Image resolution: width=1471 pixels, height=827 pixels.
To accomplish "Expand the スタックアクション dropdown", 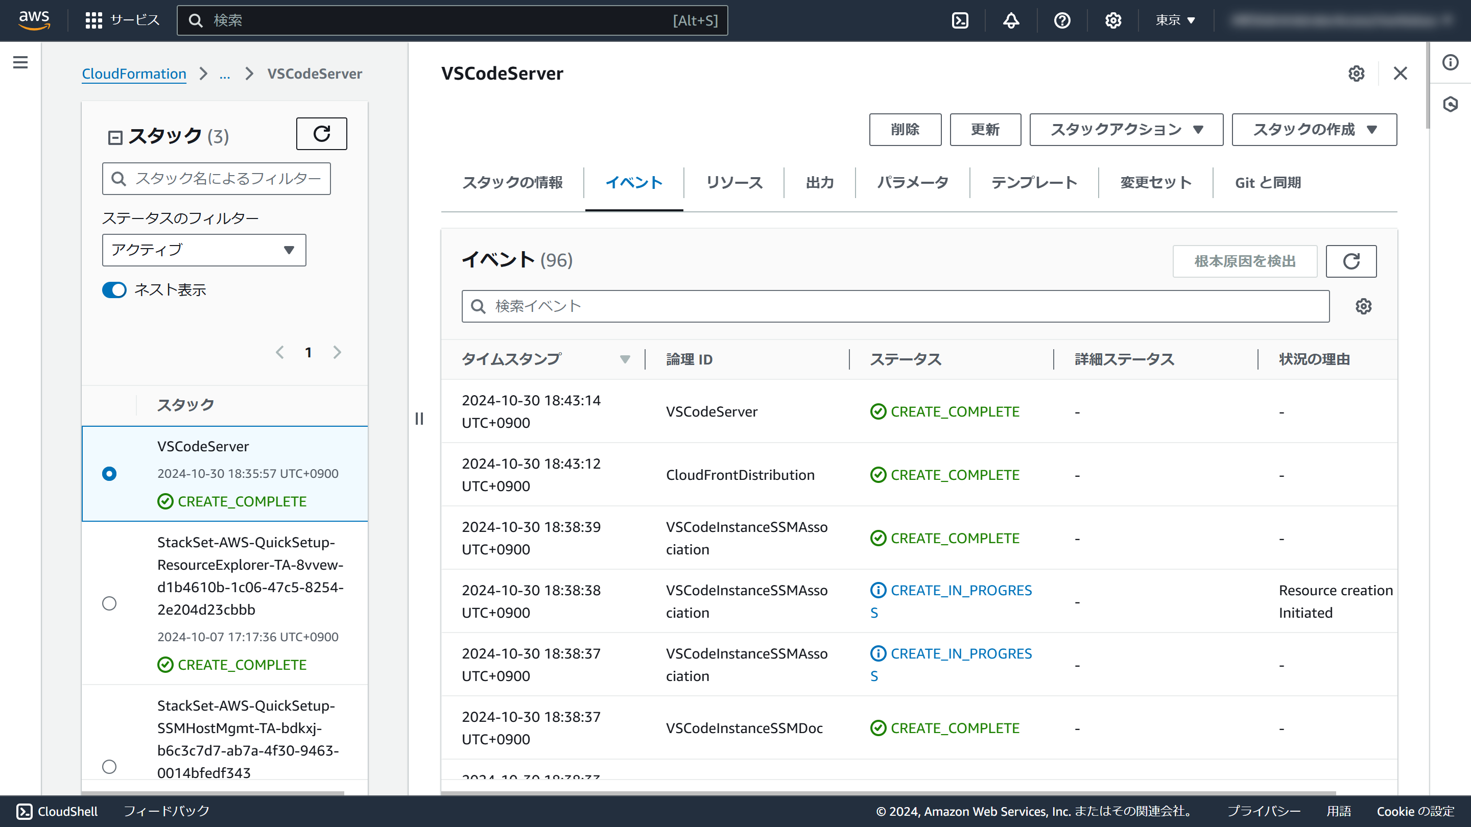I will coord(1126,130).
